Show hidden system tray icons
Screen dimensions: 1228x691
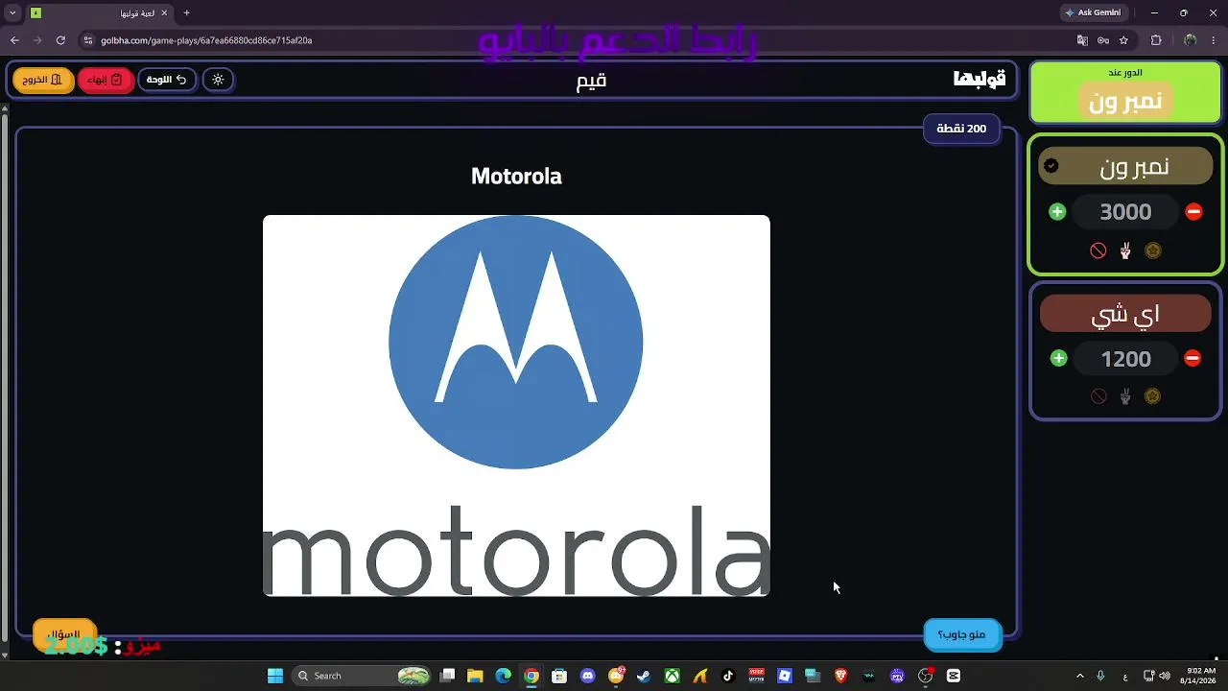[x=1079, y=676]
